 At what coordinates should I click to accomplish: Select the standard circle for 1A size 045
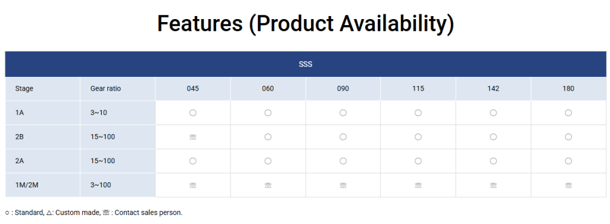coord(192,113)
